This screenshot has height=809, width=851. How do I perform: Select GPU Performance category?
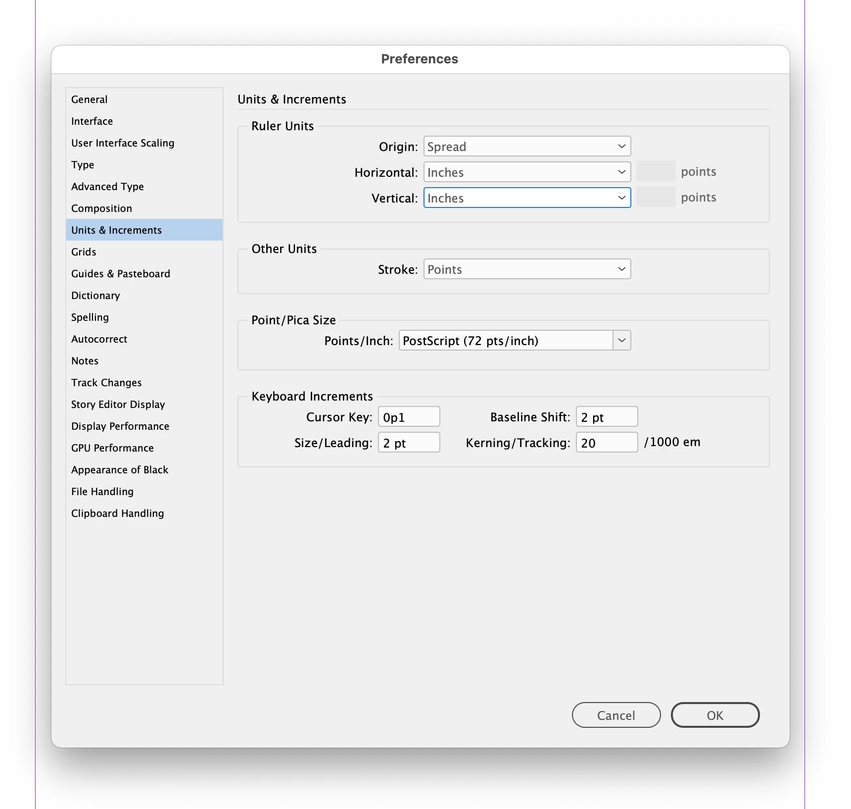pos(144,448)
